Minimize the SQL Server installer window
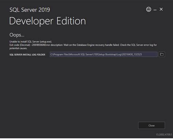 pyautogui.click(x=155, y=10)
